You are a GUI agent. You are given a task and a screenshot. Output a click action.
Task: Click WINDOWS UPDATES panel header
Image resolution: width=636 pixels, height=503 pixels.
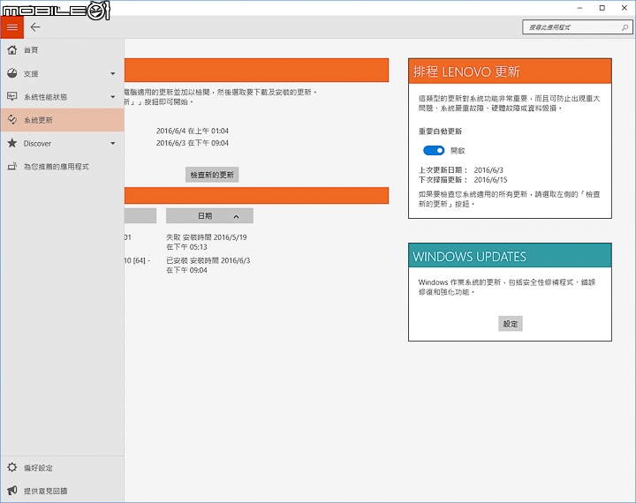tap(510, 256)
